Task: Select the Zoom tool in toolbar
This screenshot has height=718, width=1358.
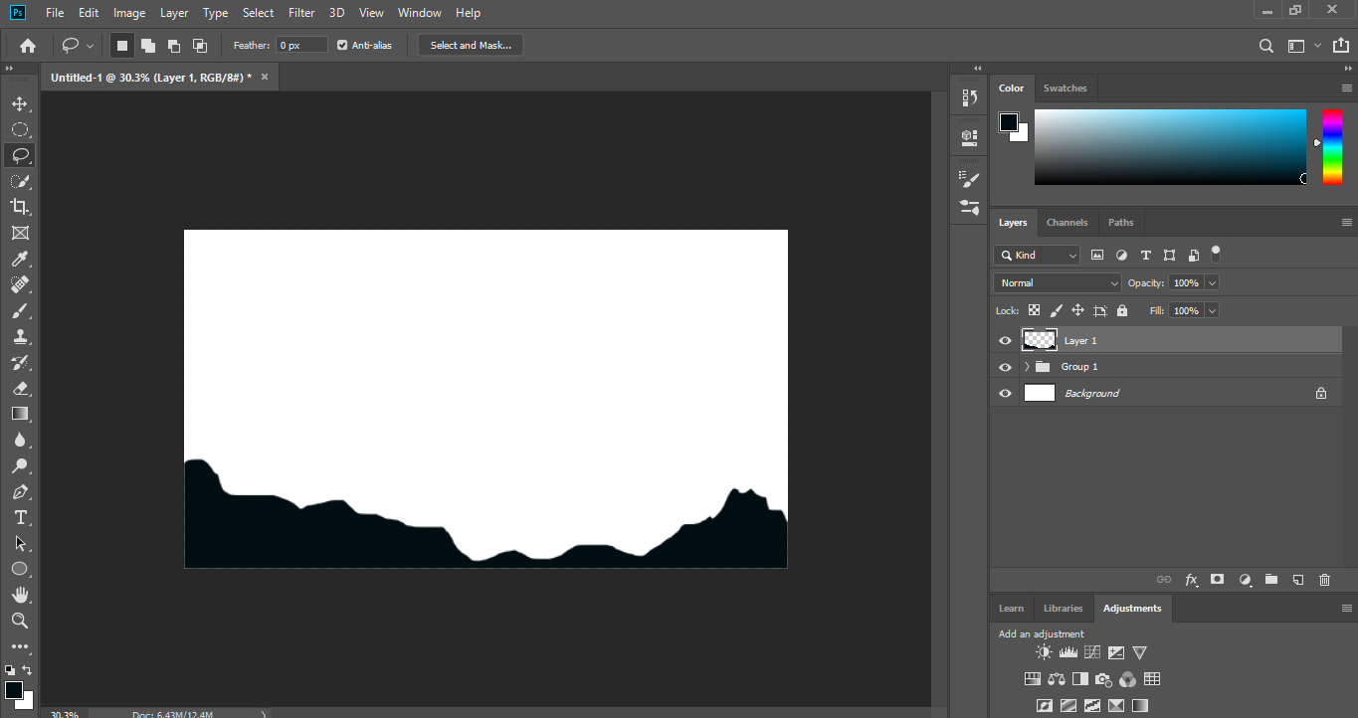Action: click(19, 621)
